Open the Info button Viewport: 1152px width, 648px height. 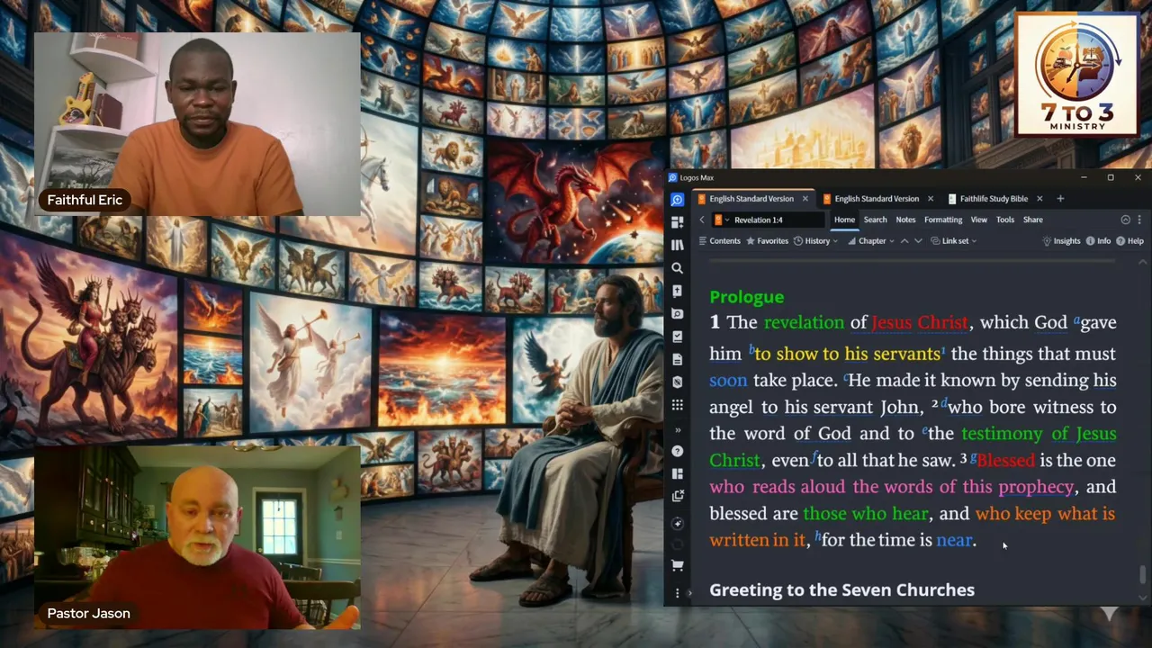tap(1098, 241)
